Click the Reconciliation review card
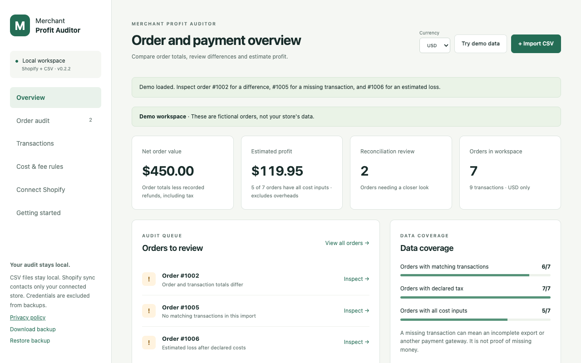 (x=401, y=173)
